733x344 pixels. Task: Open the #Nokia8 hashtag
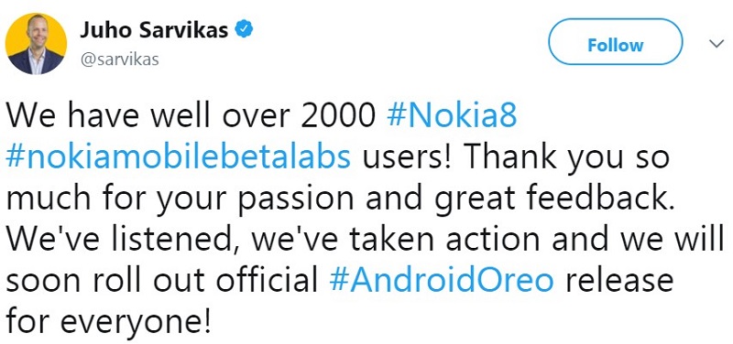click(452, 117)
